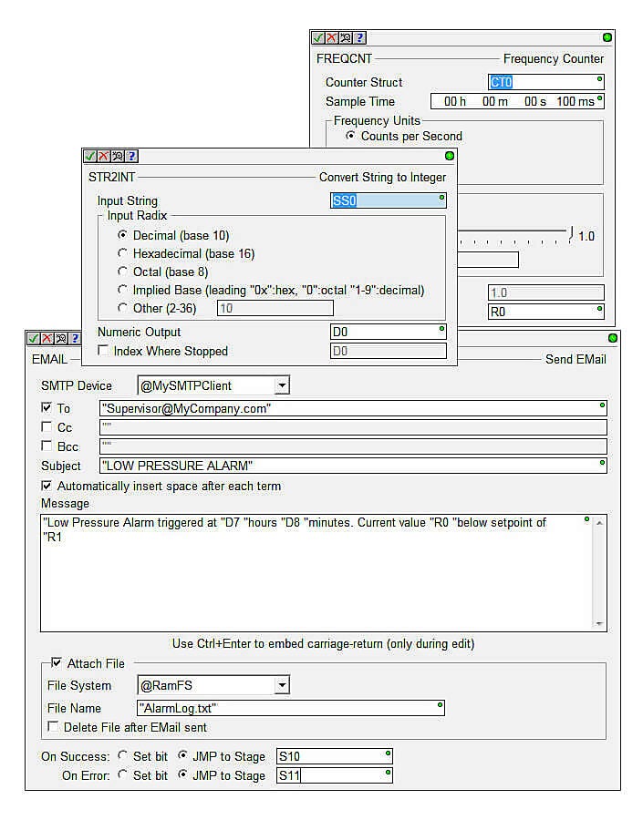643x820 pixels.
Task: Click the On Success stage field S10
Action: click(x=334, y=756)
